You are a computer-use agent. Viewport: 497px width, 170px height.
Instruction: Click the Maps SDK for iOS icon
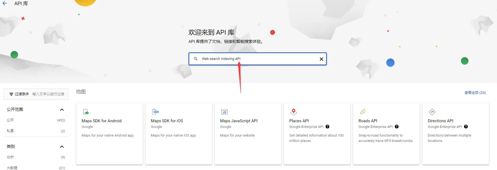[156, 112]
